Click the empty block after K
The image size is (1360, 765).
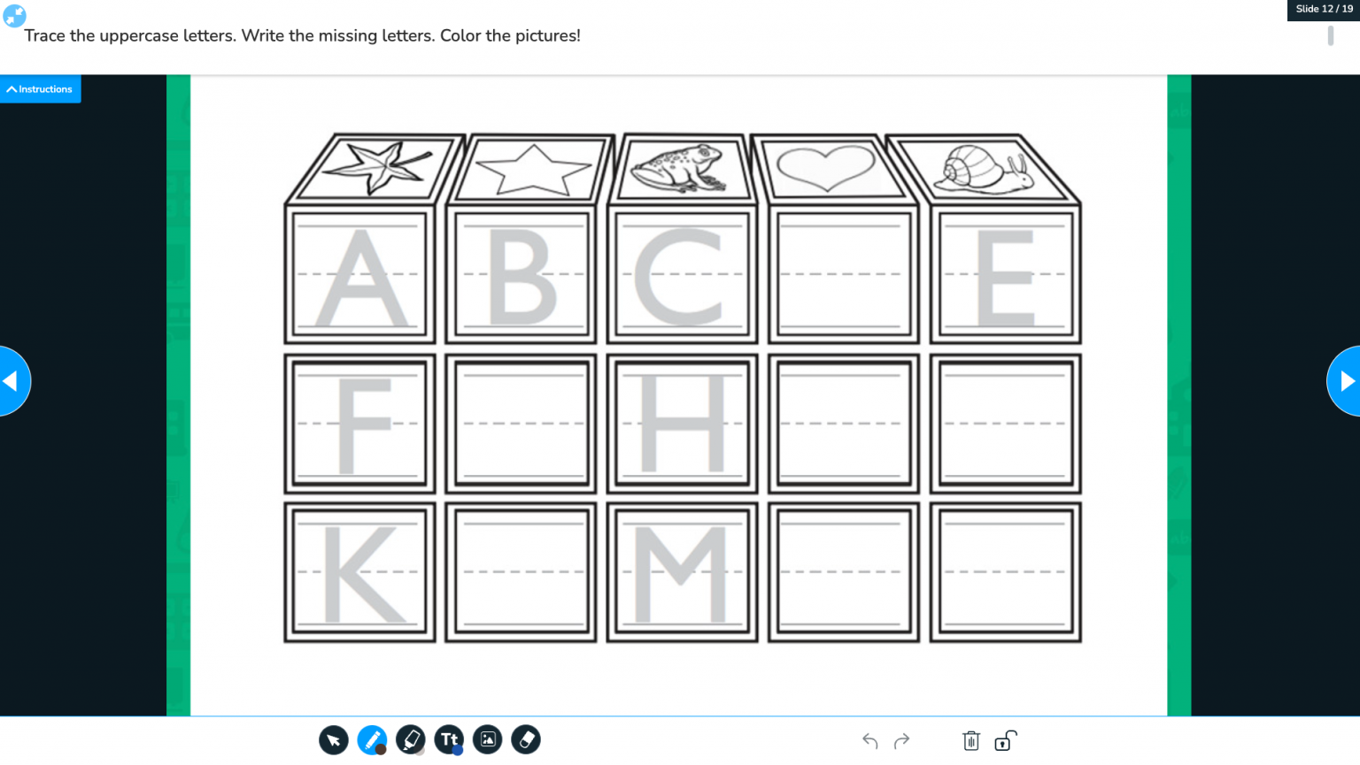tap(521, 572)
